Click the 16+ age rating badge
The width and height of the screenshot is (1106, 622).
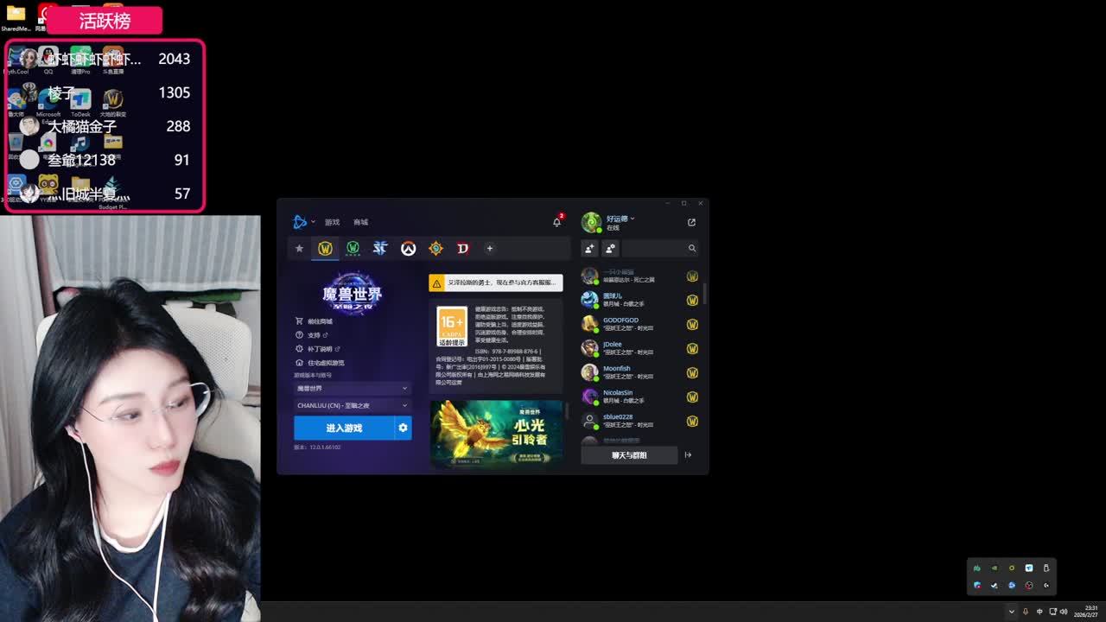[452, 327]
